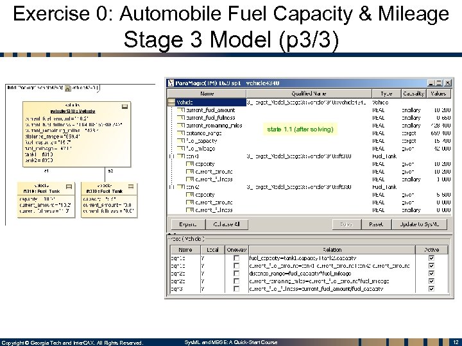Click the current_remaining_miles property icon
Image resolution: width=462 pixels, height=346 pixels.
pyautogui.click(x=181, y=126)
